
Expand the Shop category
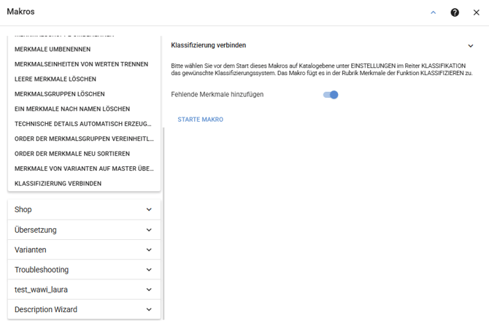coord(83,210)
